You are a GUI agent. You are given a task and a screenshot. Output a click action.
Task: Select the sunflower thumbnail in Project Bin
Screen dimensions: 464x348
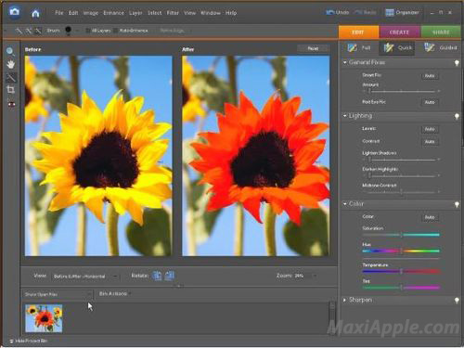(x=44, y=318)
